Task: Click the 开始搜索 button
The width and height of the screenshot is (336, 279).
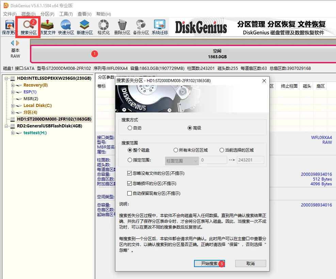Action: coord(209,264)
